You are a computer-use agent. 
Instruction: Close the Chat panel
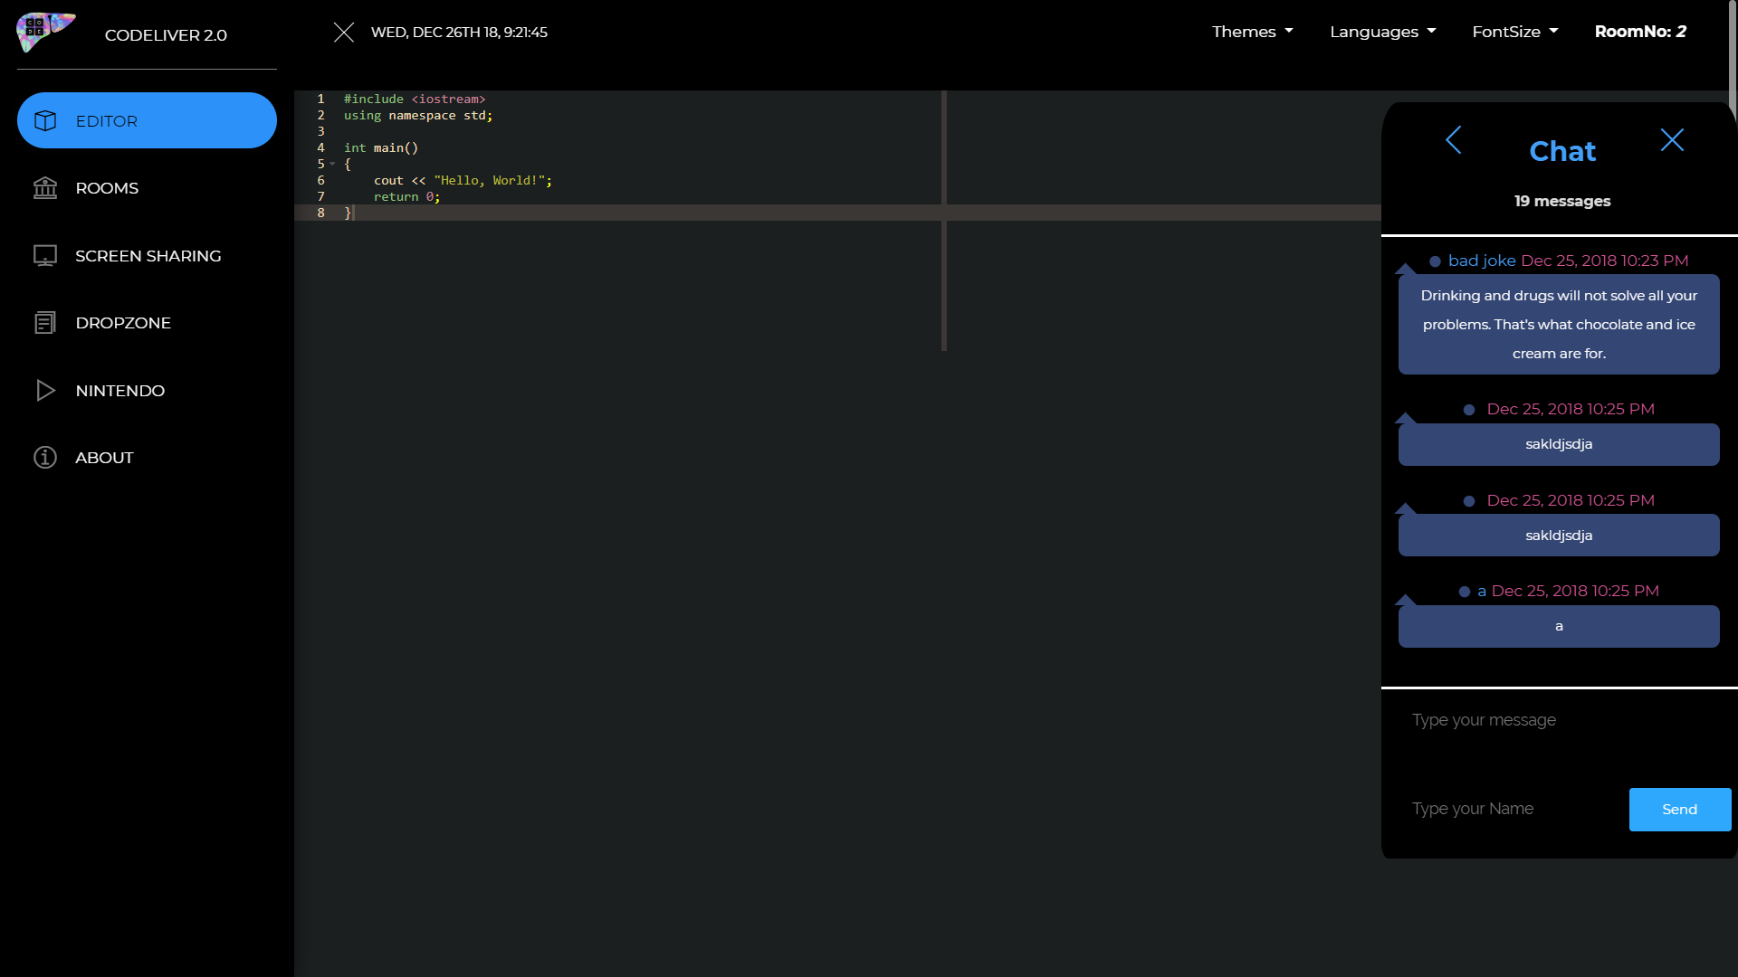coord(1672,140)
